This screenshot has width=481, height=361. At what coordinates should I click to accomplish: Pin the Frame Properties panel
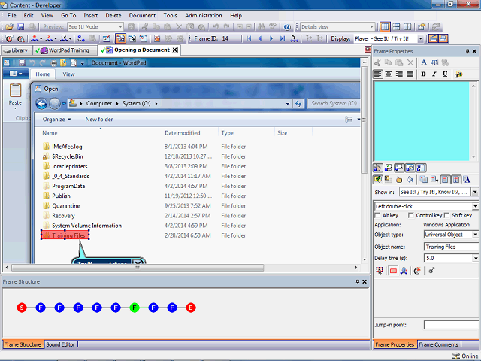point(467,51)
